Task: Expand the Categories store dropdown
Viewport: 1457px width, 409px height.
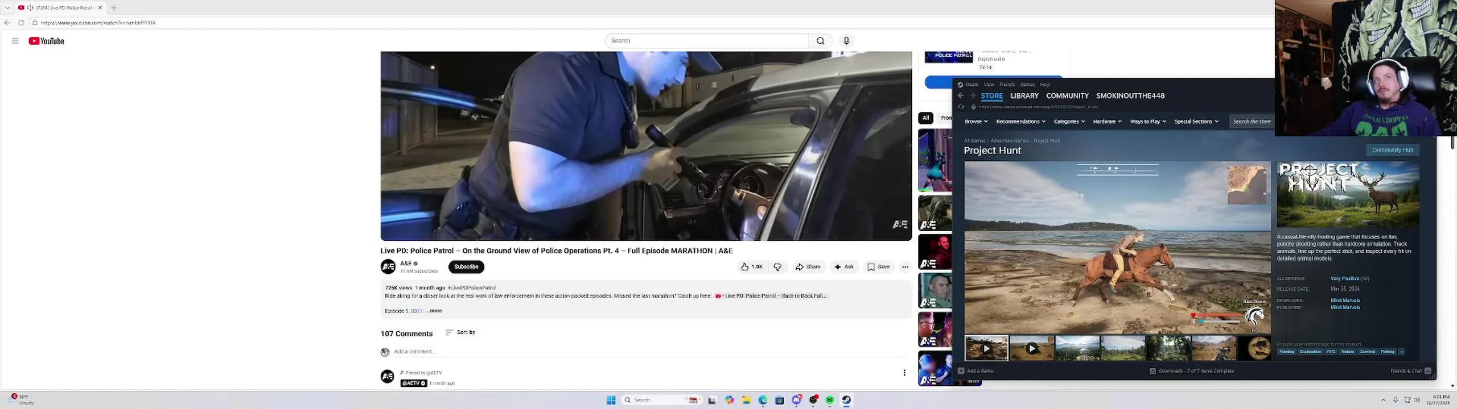Action: [1069, 122]
